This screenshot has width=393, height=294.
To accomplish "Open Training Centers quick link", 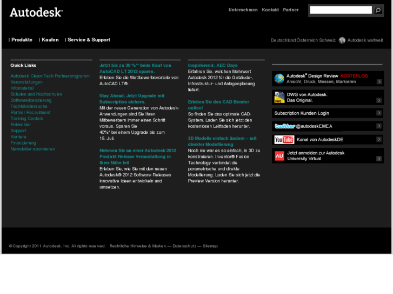I will coord(27,119).
